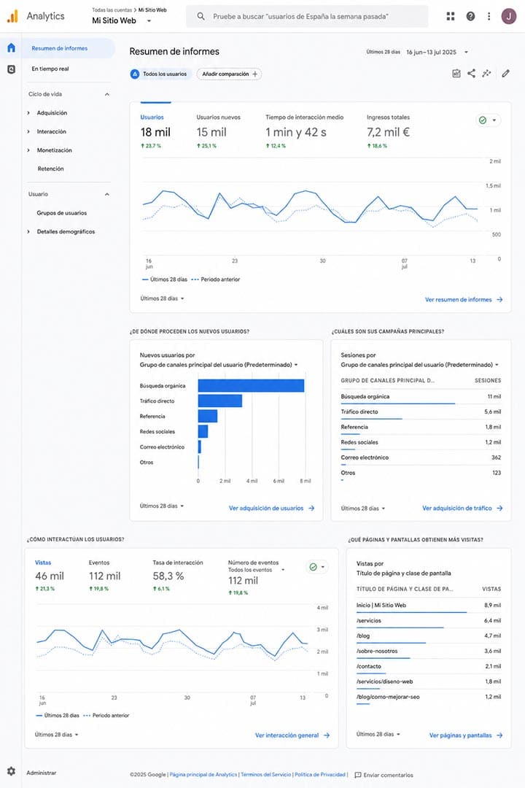
Task: Open the Mi Sitio Web property selector dropdown
Action: pos(122,20)
